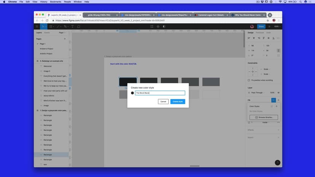Toggle layer visibility eye icon

pyautogui.click(x=278, y=93)
